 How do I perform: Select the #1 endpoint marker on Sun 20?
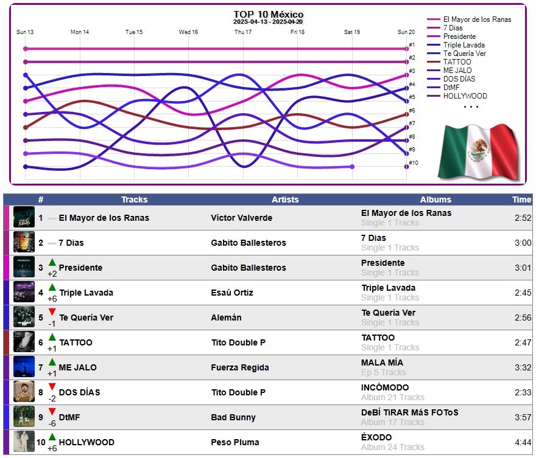406,49
